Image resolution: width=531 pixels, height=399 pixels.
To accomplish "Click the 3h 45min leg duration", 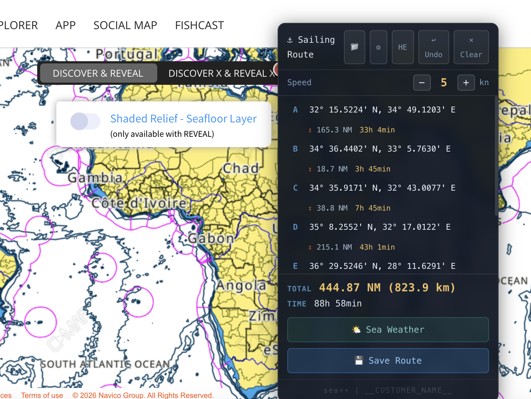I will (373, 169).
